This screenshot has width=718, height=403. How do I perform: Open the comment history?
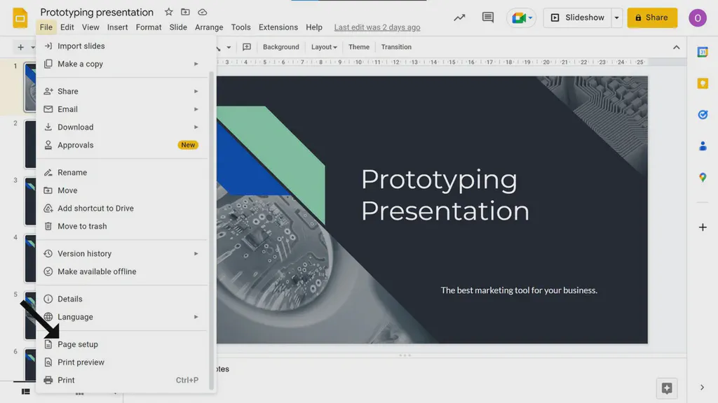pos(487,17)
